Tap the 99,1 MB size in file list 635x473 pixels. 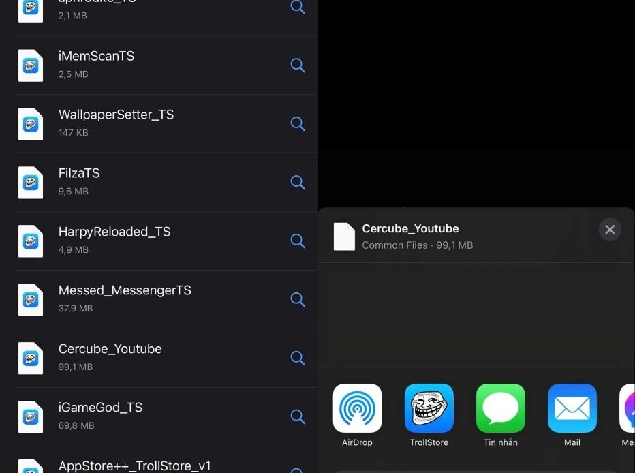click(x=76, y=367)
